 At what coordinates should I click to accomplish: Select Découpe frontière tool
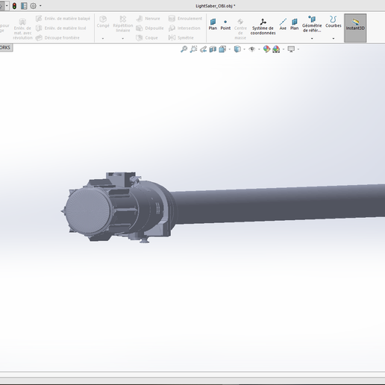[x=57, y=38]
